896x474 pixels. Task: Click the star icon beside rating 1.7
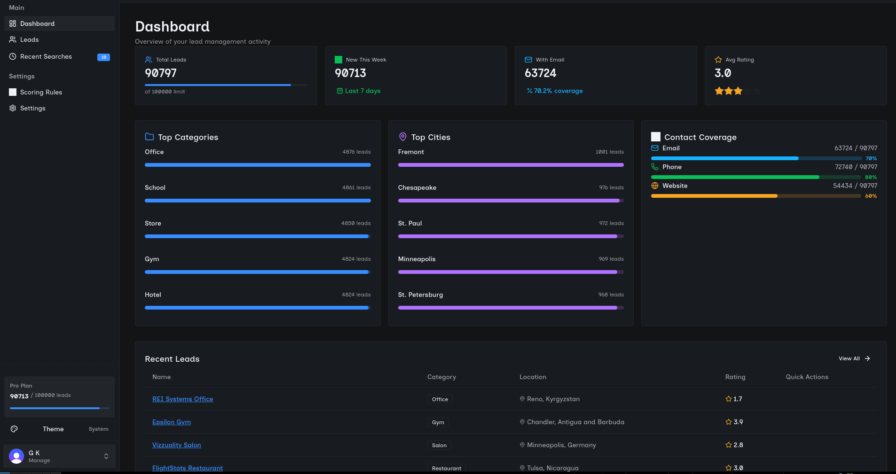[x=729, y=399]
